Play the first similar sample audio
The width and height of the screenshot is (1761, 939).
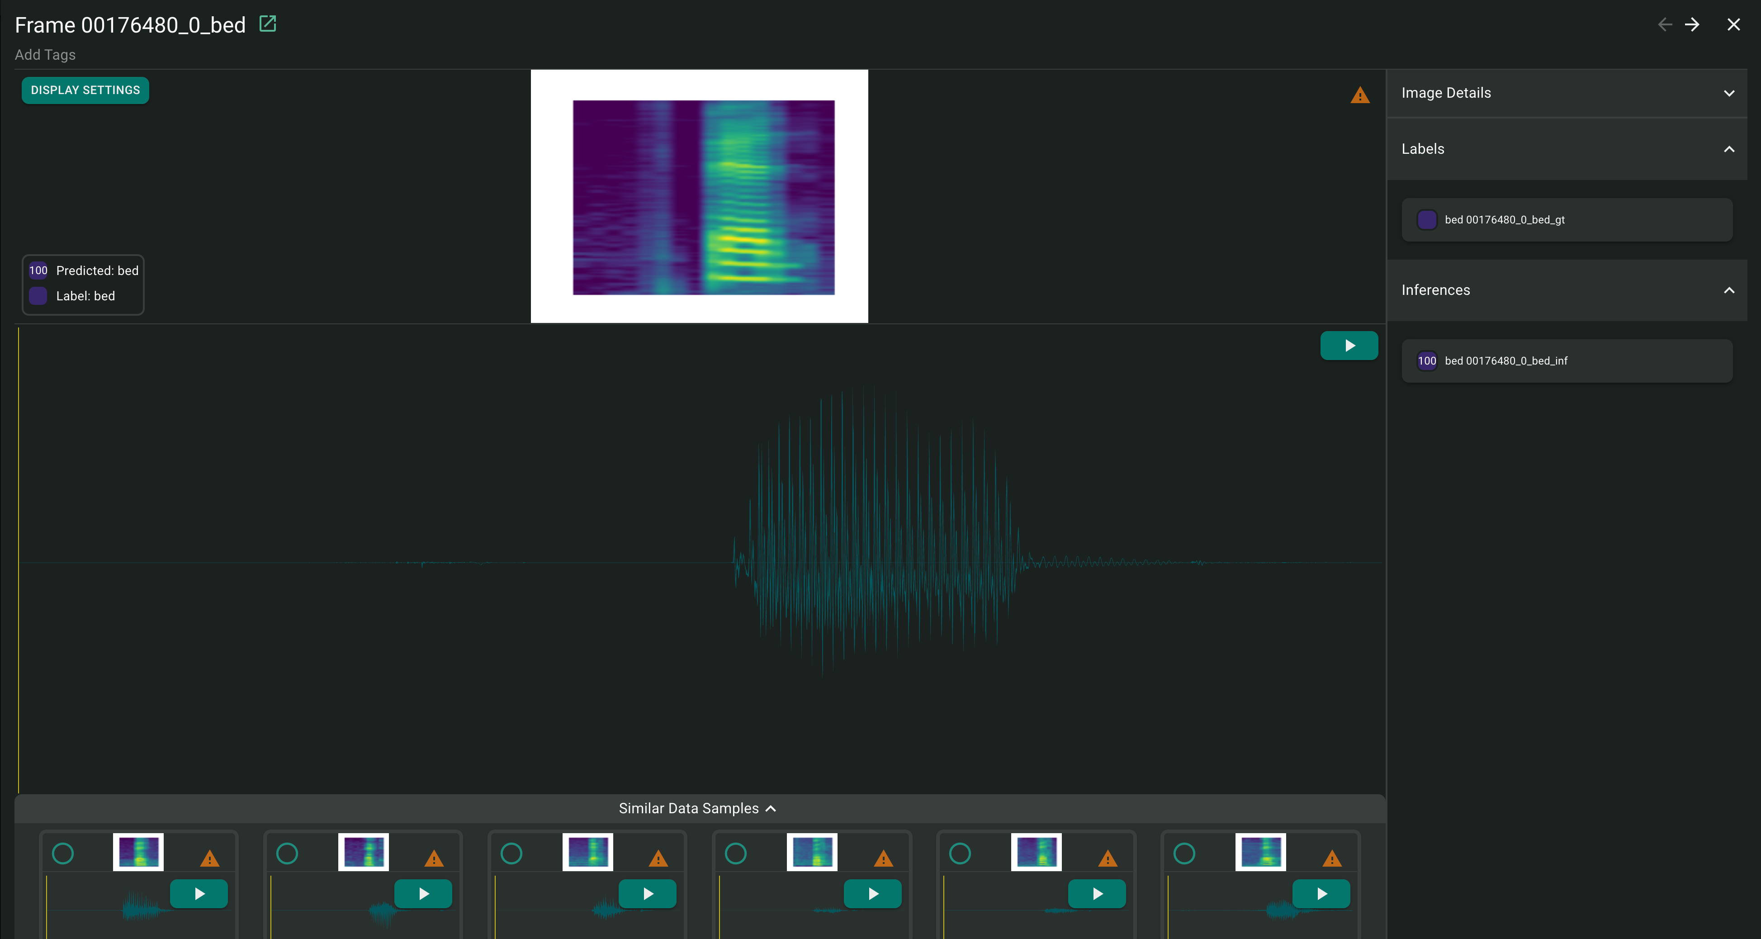199,893
